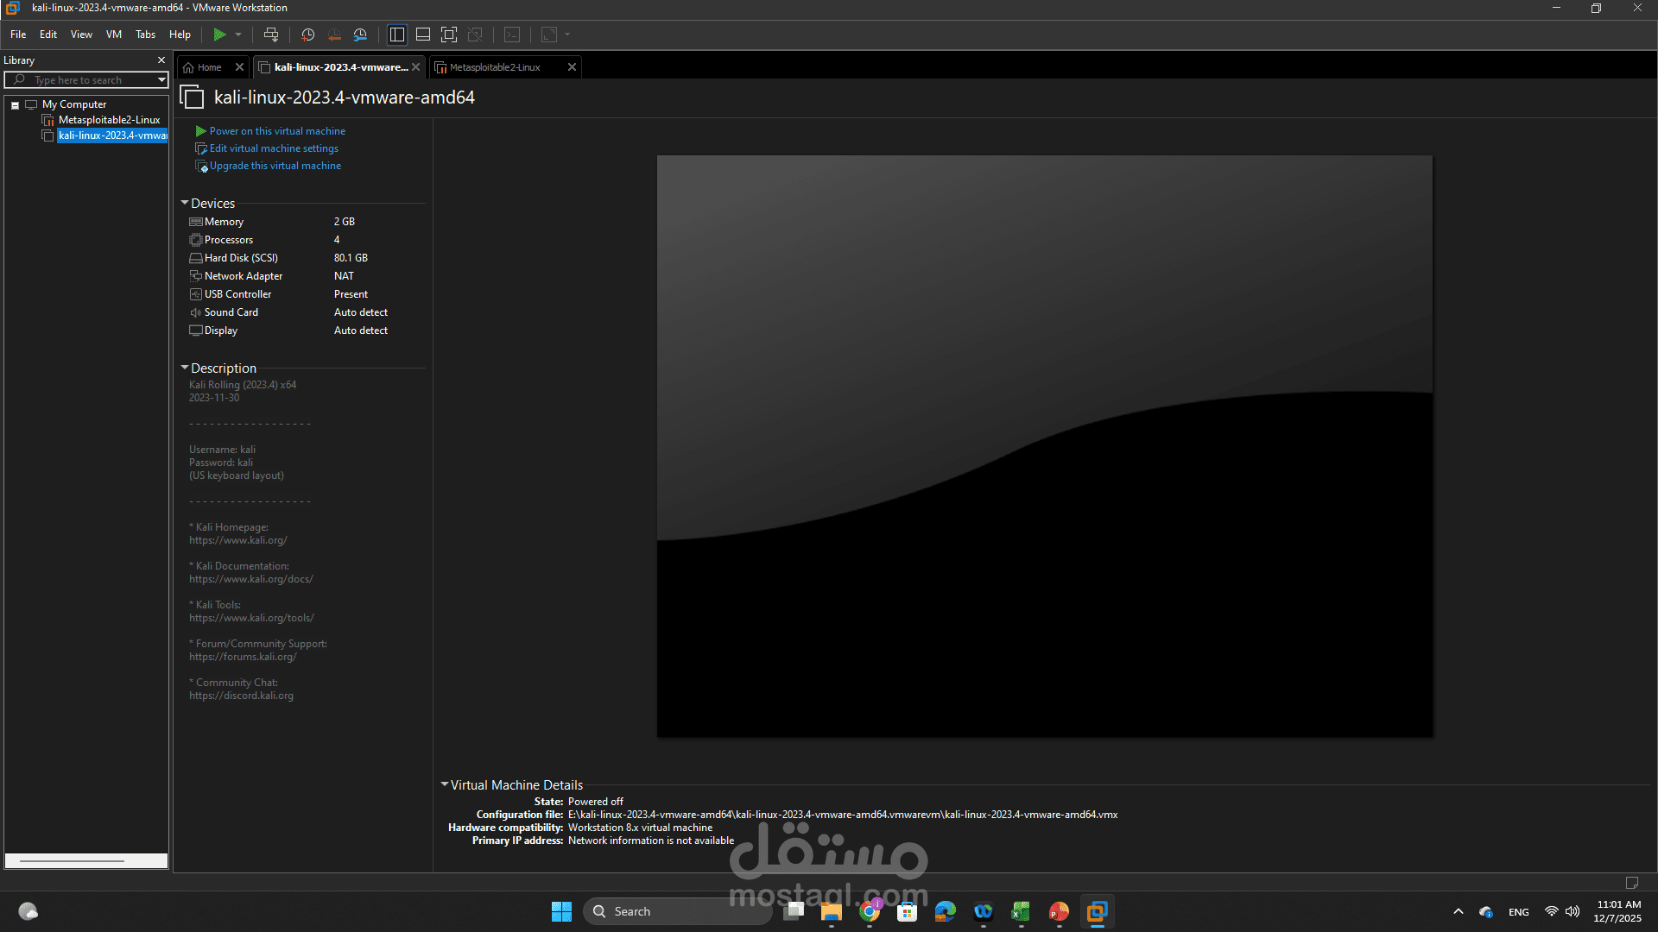Open the Help menu
Screen dimensions: 1658x932
click(x=180, y=35)
